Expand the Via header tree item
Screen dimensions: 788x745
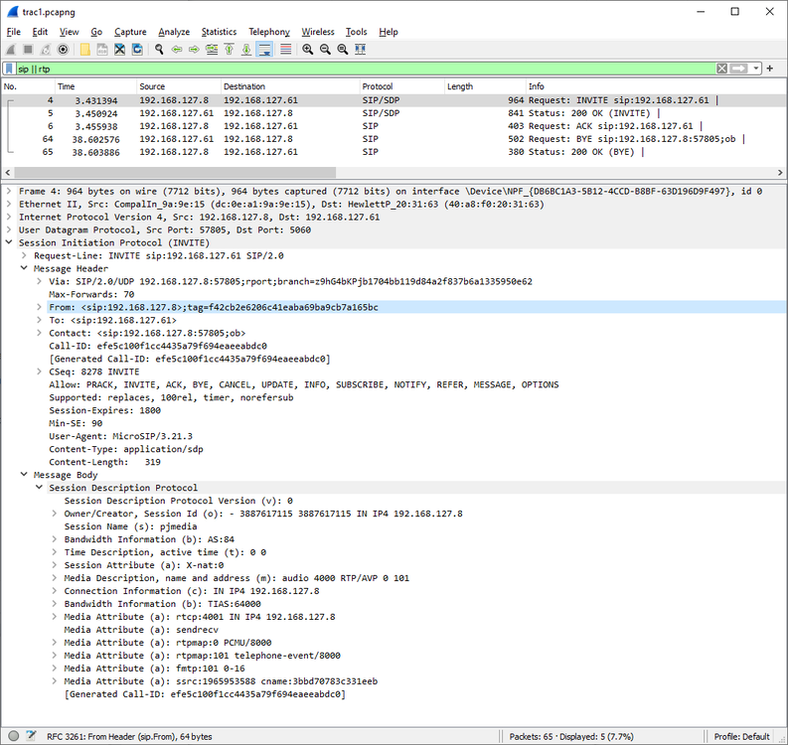[39, 281]
